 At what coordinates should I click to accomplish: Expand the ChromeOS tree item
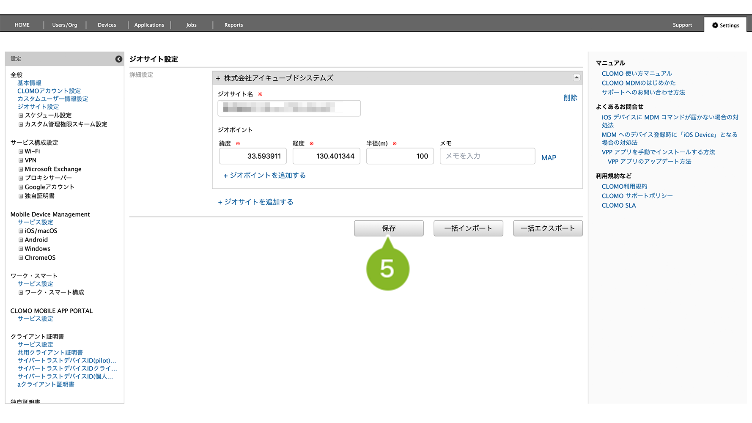tap(21, 258)
